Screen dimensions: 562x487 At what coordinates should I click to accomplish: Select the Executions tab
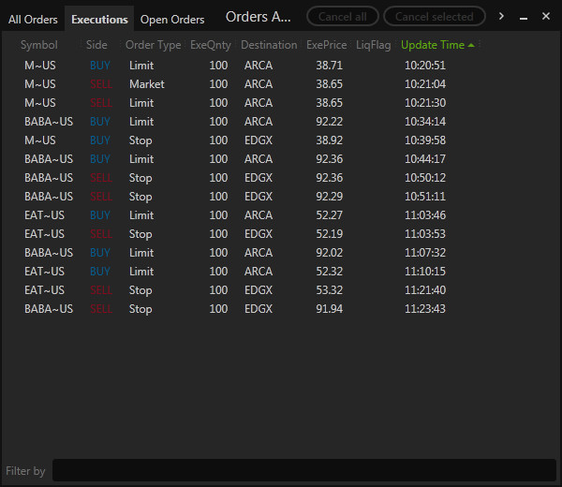(99, 20)
